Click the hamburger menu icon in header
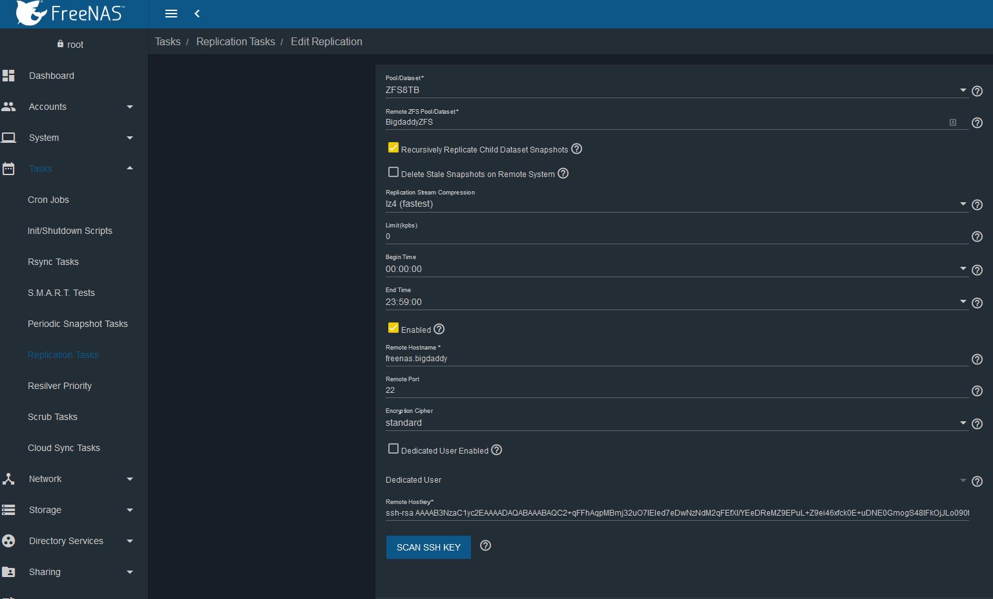 pos(171,14)
